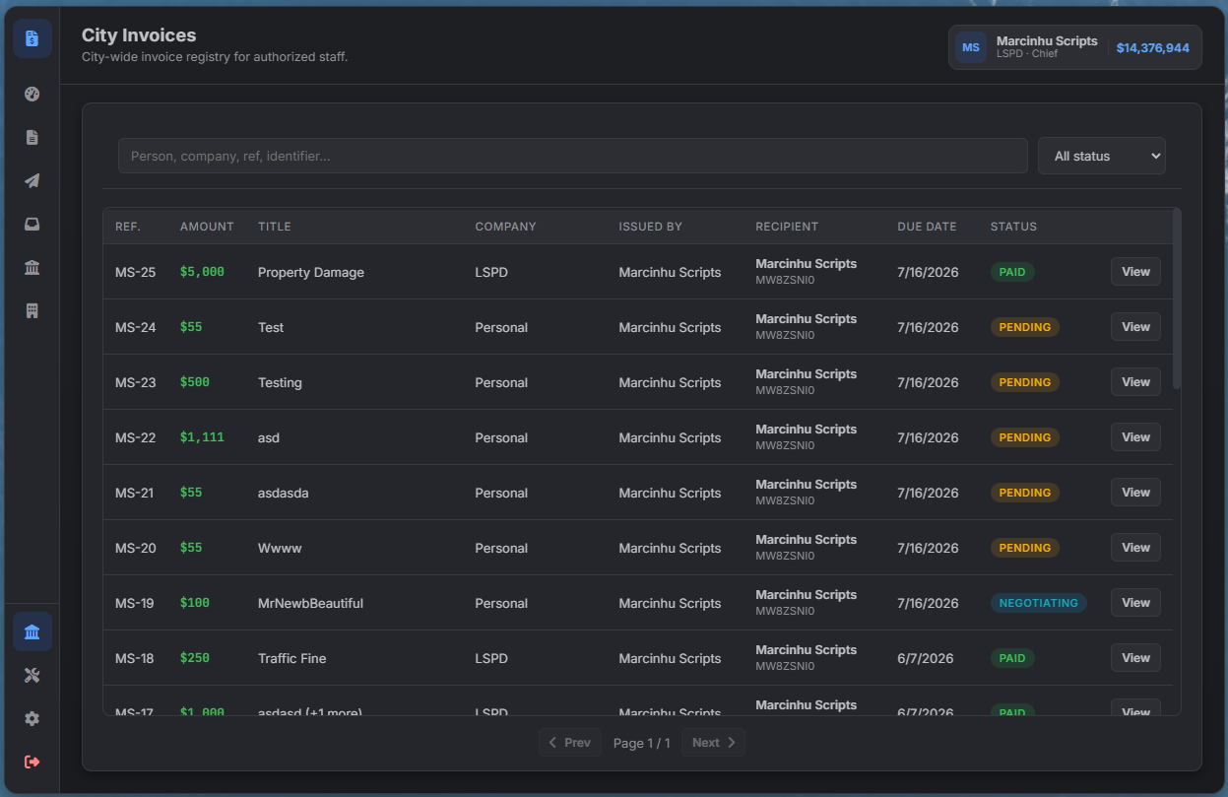Open the dashboard gauge icon in sidebar

pos(32,95)
